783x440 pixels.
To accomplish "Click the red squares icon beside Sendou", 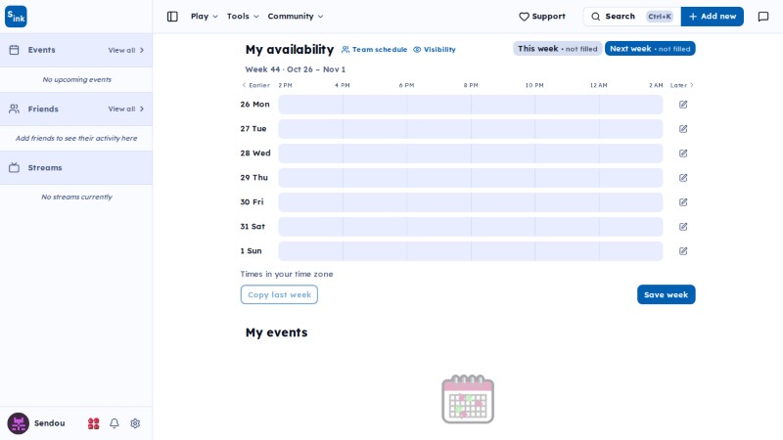I will (x=93, y=423).
